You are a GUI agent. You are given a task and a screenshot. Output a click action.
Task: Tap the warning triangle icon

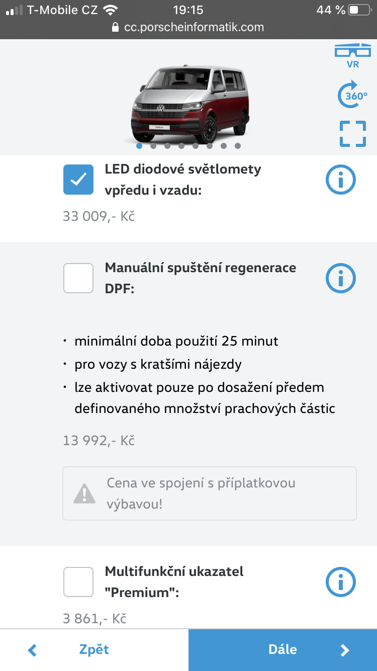coord(84,493)
